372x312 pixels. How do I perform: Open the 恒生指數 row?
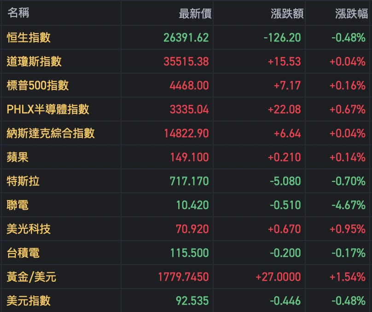(x=29, y=38)
